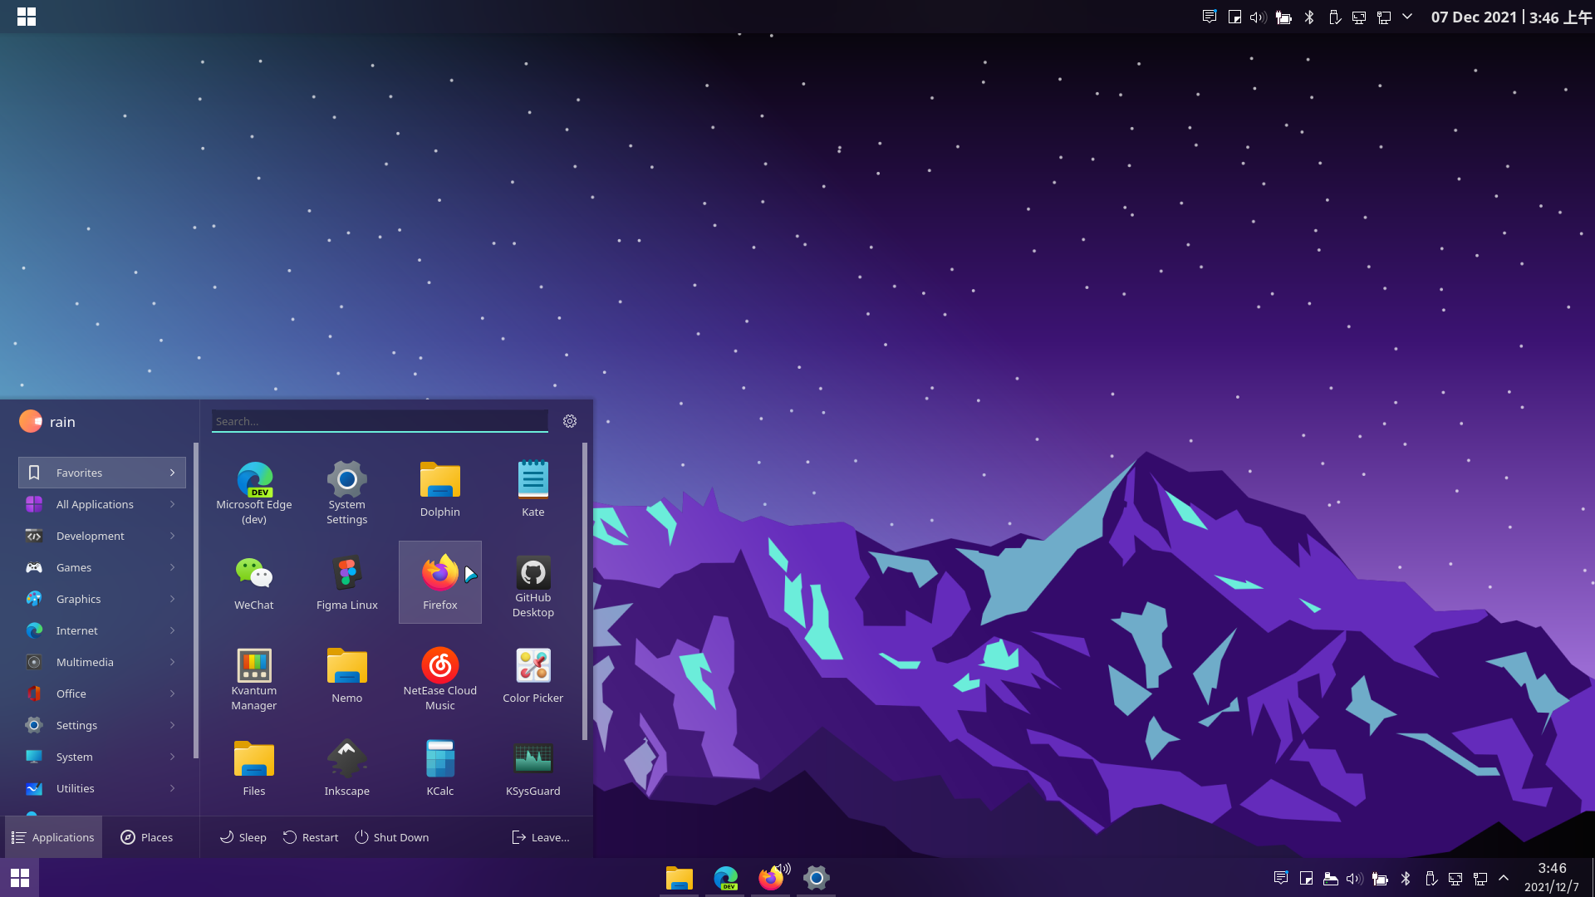Open WeChat app icon
Screen dimensions: 1595x897
click(x=254, y=583)
